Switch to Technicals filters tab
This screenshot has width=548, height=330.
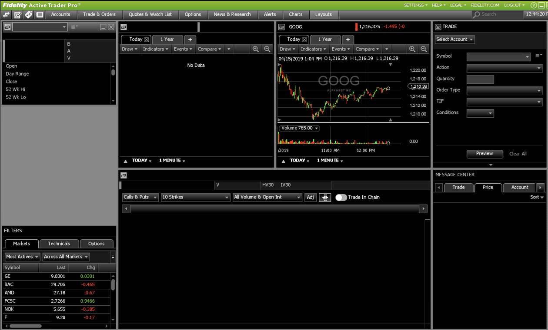(59, 244)
